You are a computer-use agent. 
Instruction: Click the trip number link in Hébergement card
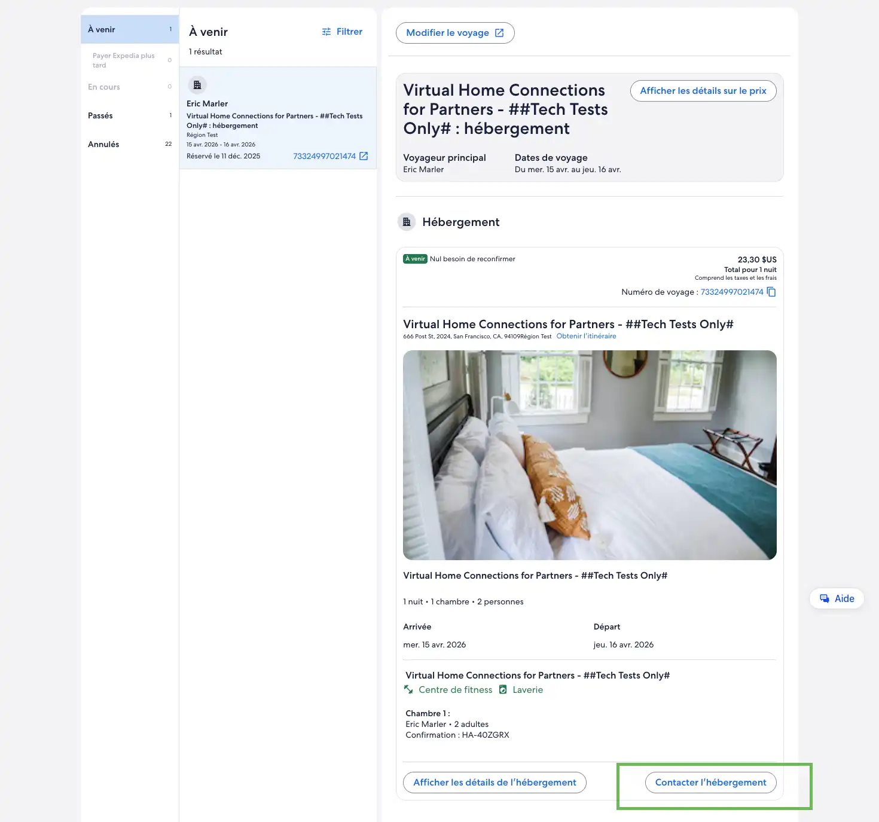coord(731,292)
